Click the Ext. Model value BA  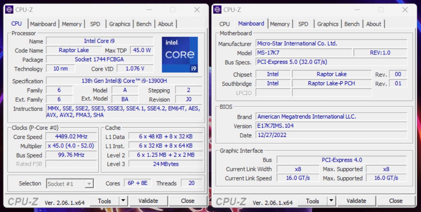point(125,99)
